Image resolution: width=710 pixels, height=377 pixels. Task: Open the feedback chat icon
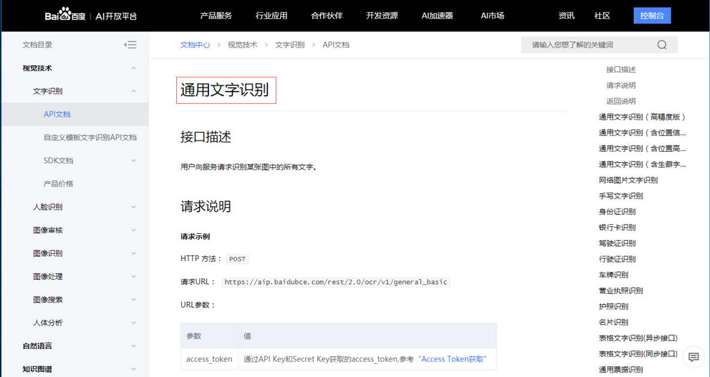tap(693, 357)
